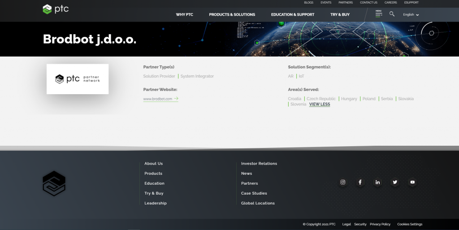Screen dimensions: 459x230
Task: Open About Us footer link
Action: 153,164
